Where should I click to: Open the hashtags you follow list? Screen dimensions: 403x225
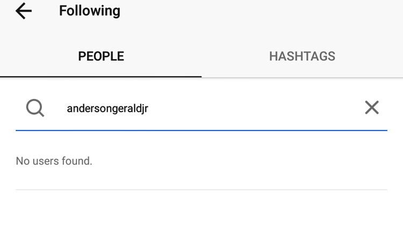tap(302, 56)
